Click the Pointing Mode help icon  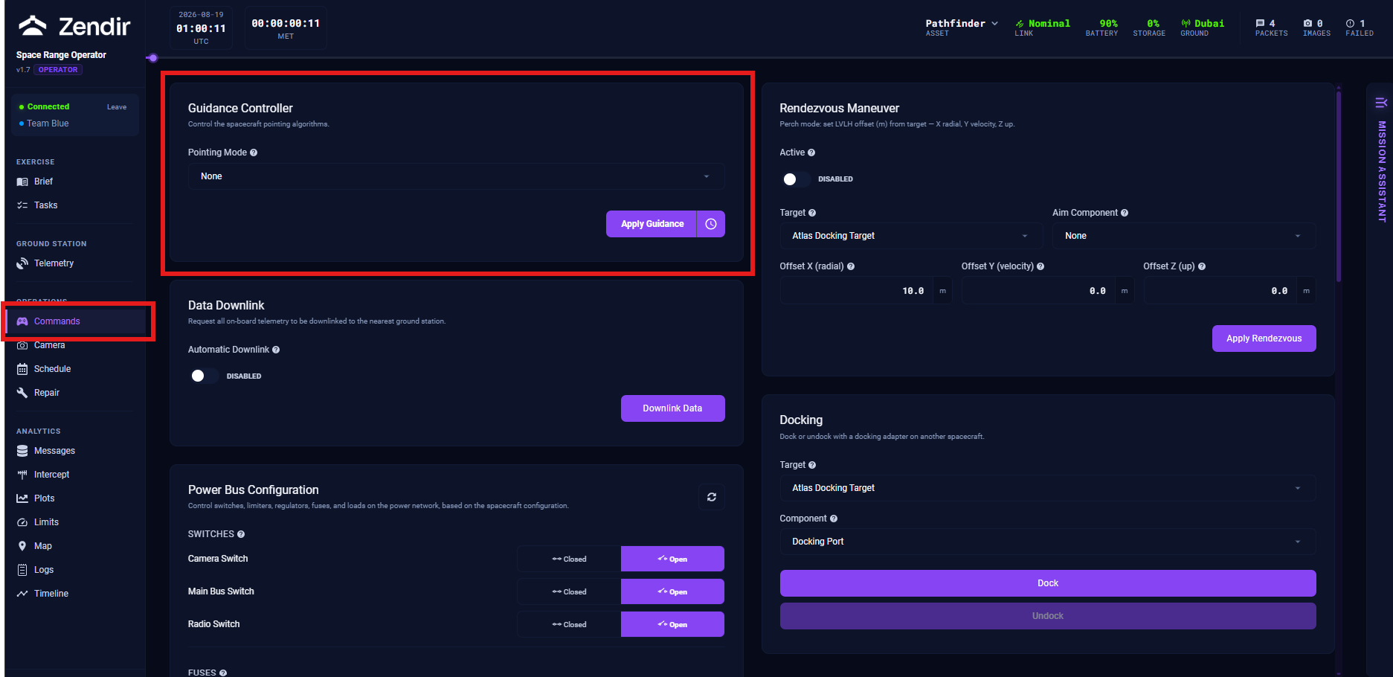[254, 153]
